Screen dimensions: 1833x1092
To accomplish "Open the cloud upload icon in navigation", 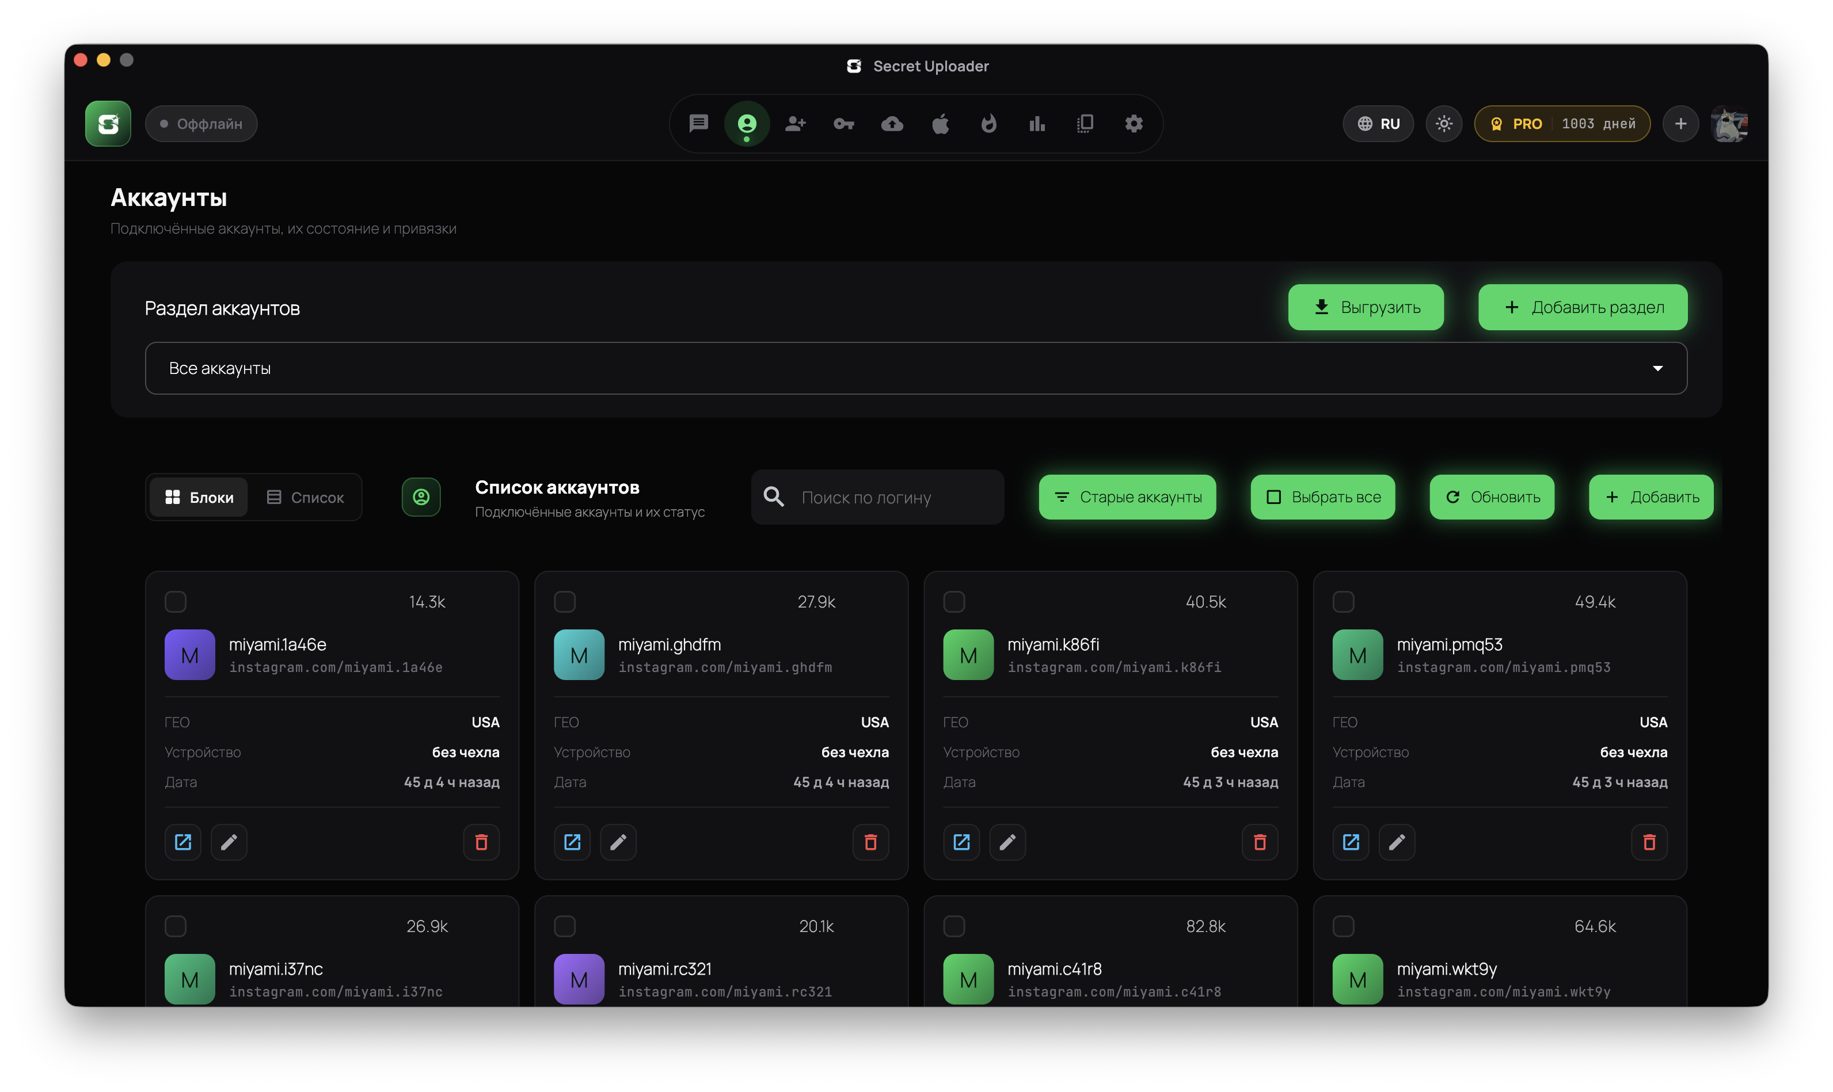I will (x=892, y=124).
